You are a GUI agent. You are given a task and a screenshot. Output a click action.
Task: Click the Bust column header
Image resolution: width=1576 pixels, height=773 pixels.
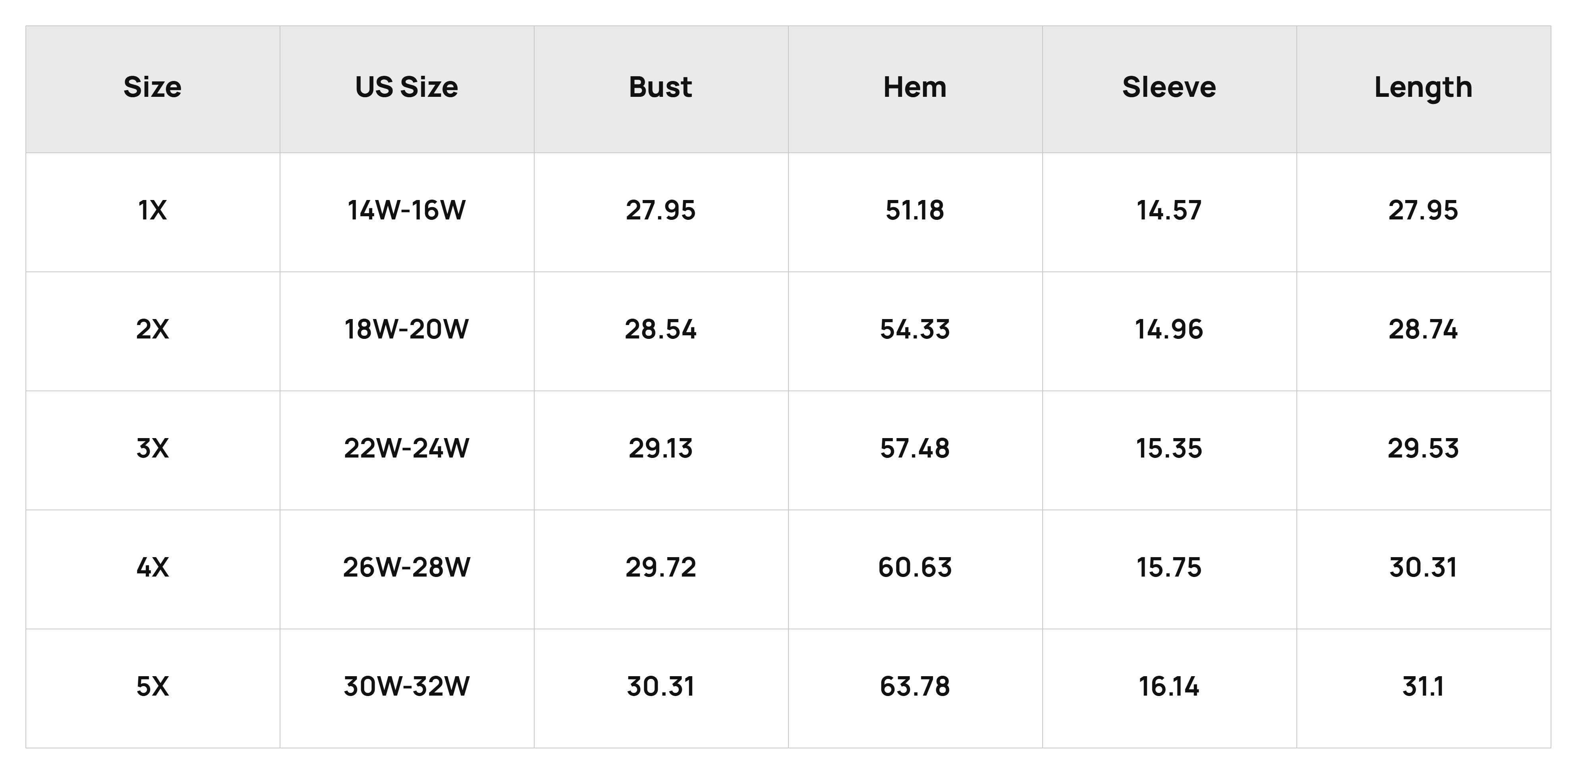click(x=661, y=87)
